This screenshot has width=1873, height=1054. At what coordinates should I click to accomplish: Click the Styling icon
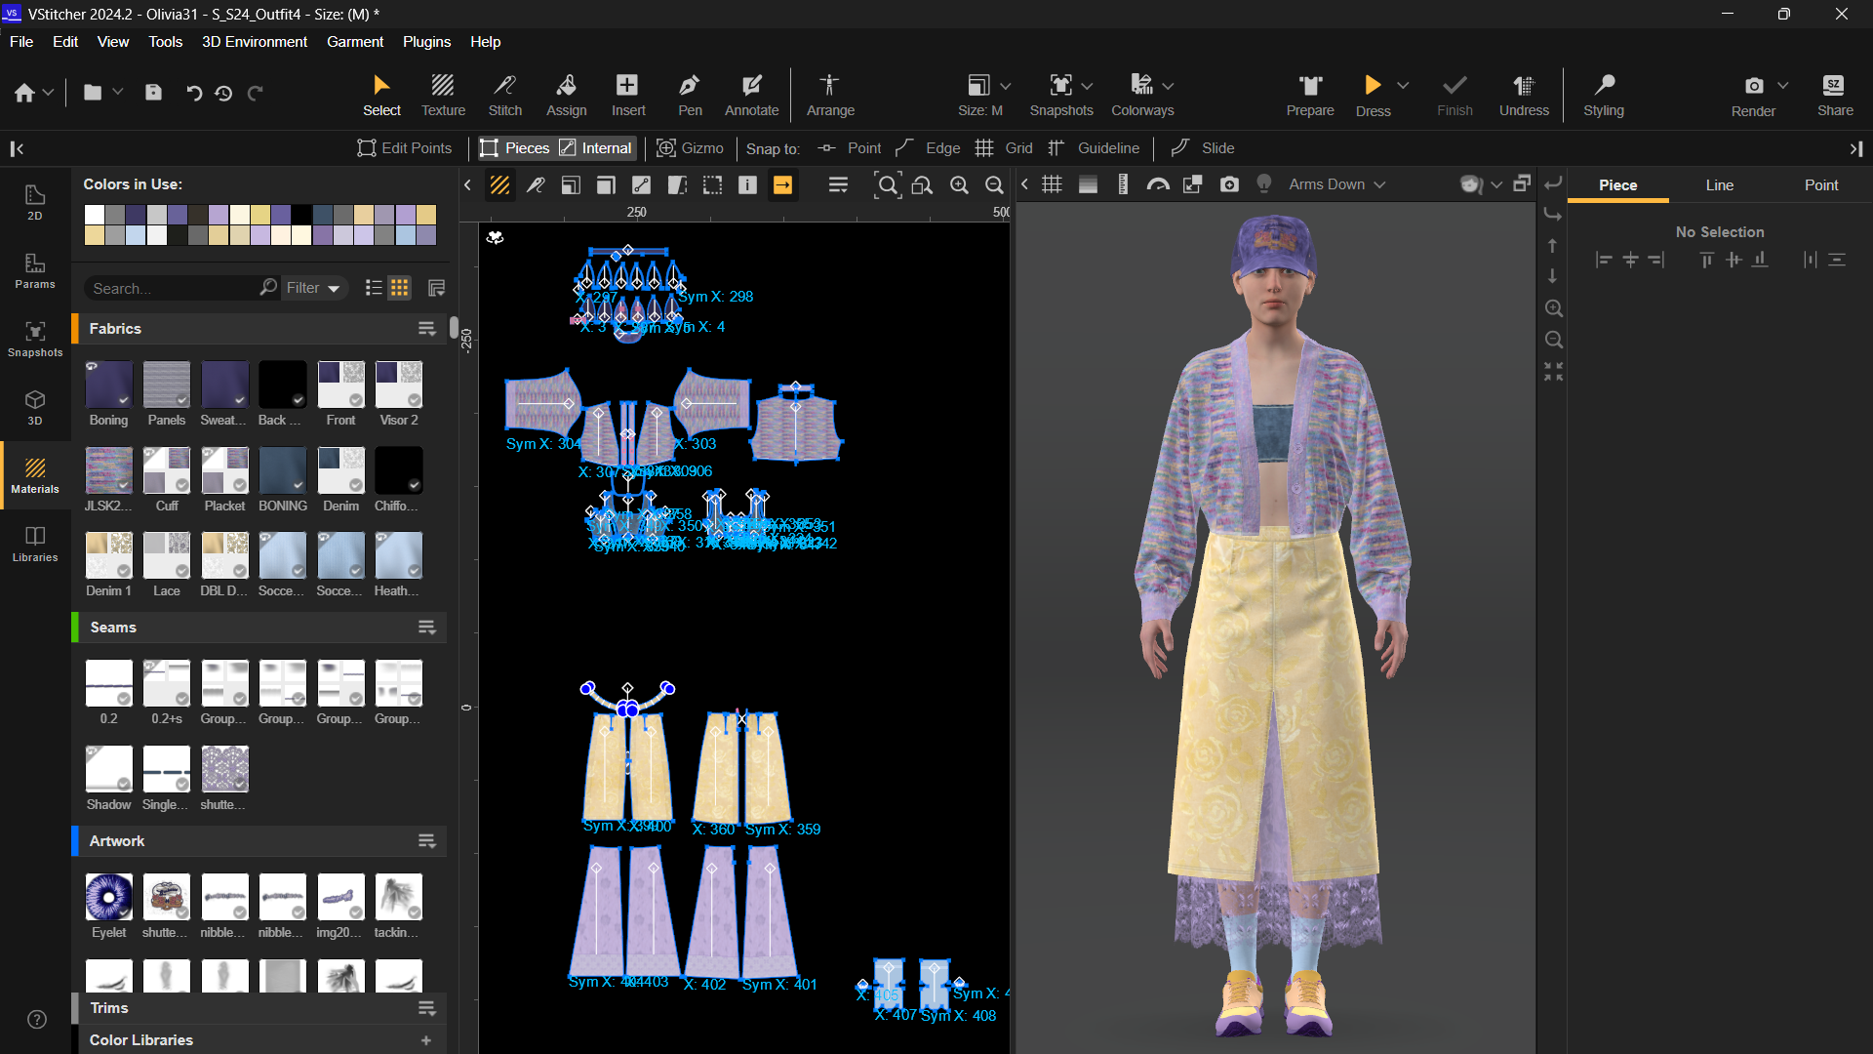click(1604, 95)
